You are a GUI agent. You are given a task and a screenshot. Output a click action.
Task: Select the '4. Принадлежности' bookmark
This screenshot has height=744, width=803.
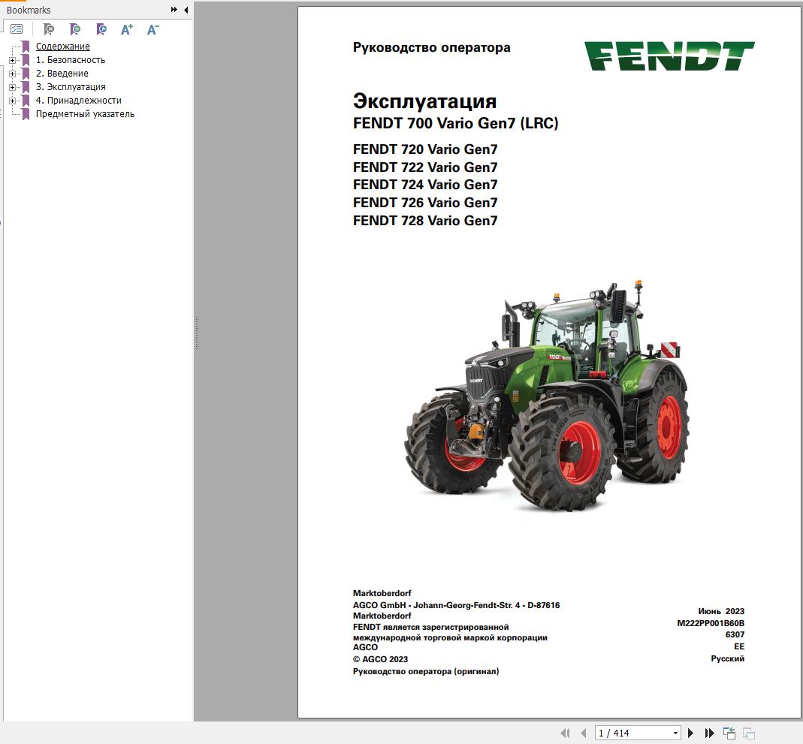point(79,101)
